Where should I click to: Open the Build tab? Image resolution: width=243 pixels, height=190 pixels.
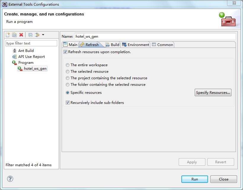(x=113, y=45)
